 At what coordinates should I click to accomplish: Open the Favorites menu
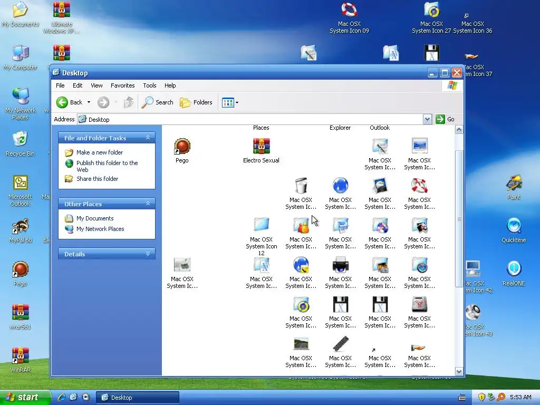point(122,85)
